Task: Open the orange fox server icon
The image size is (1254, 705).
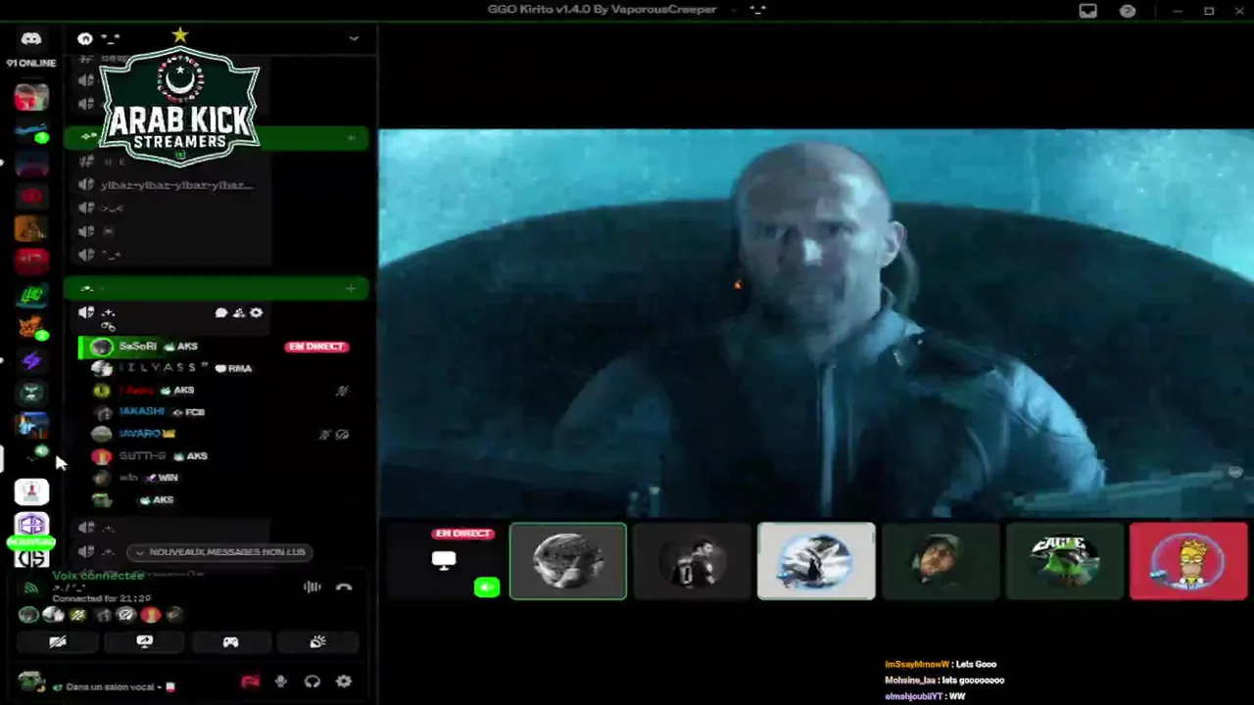Action: [x=31, y=327]
